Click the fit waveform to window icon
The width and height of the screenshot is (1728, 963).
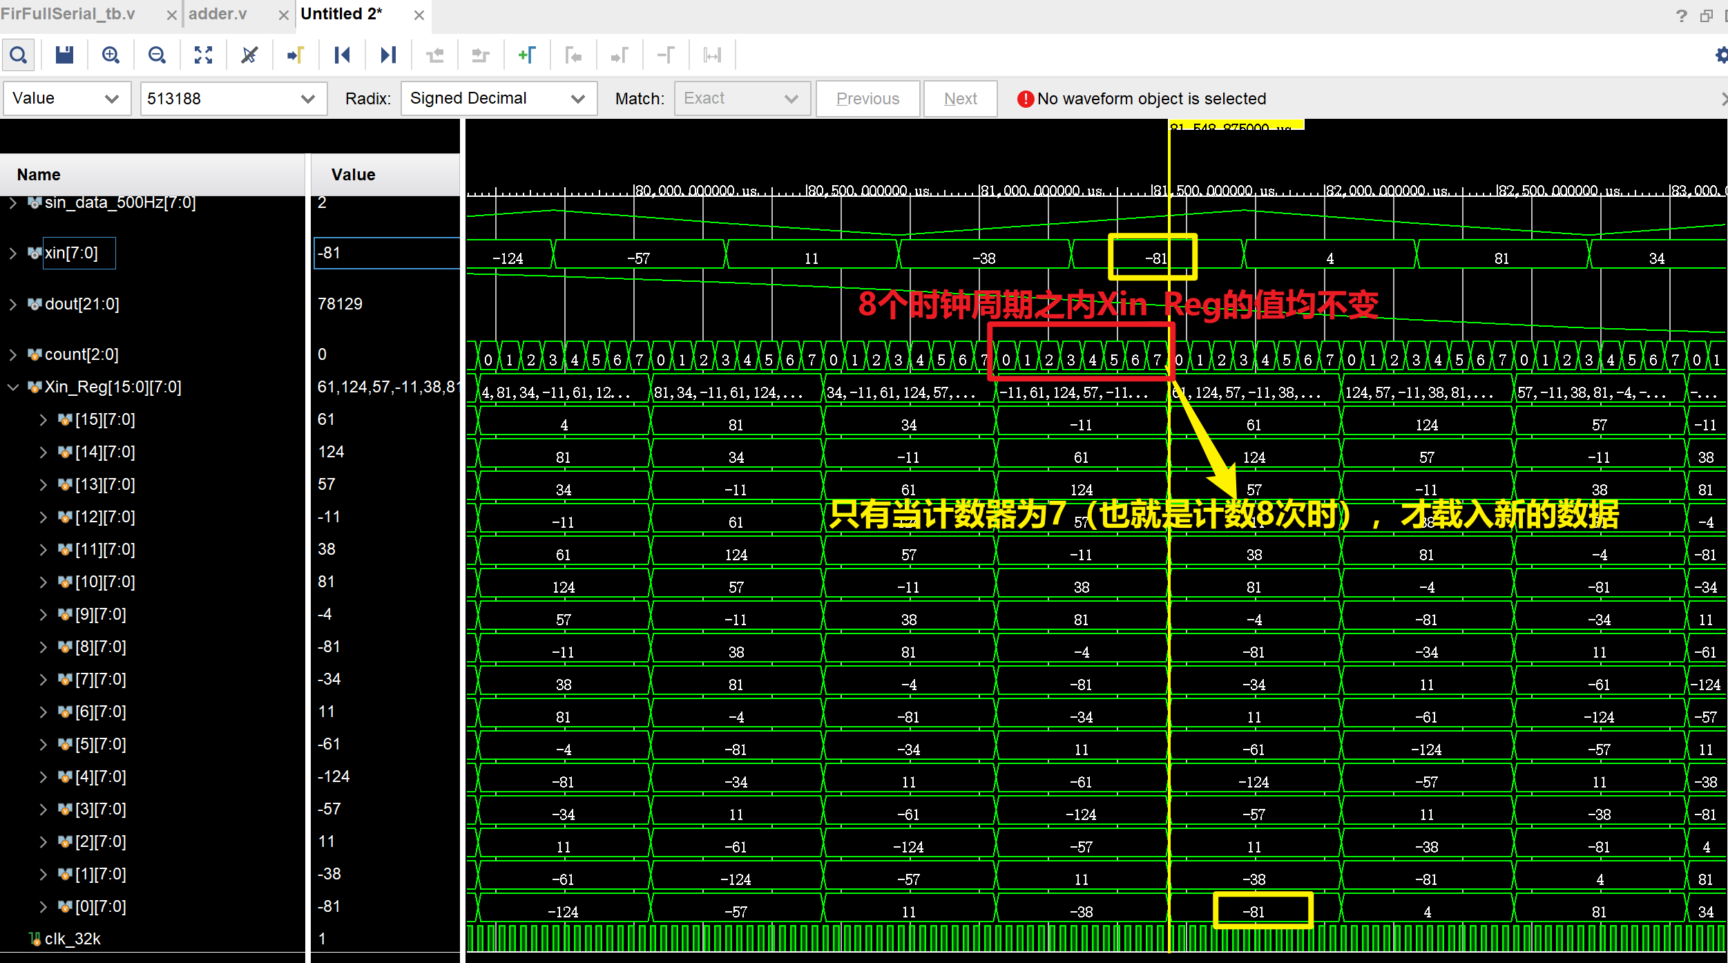pyautogui.click(x=202, y=55)
